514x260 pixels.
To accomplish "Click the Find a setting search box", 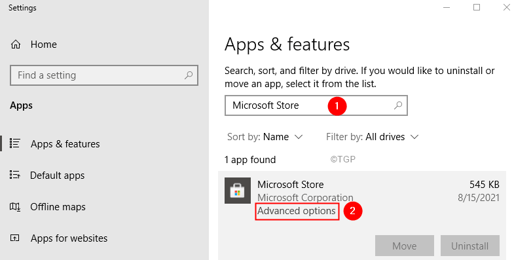I will 104,75.
